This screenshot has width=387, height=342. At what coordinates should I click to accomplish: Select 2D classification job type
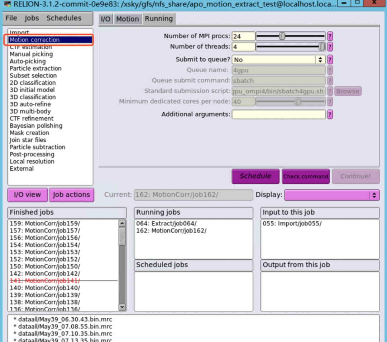pyautogui.click(x=50, y=83)
